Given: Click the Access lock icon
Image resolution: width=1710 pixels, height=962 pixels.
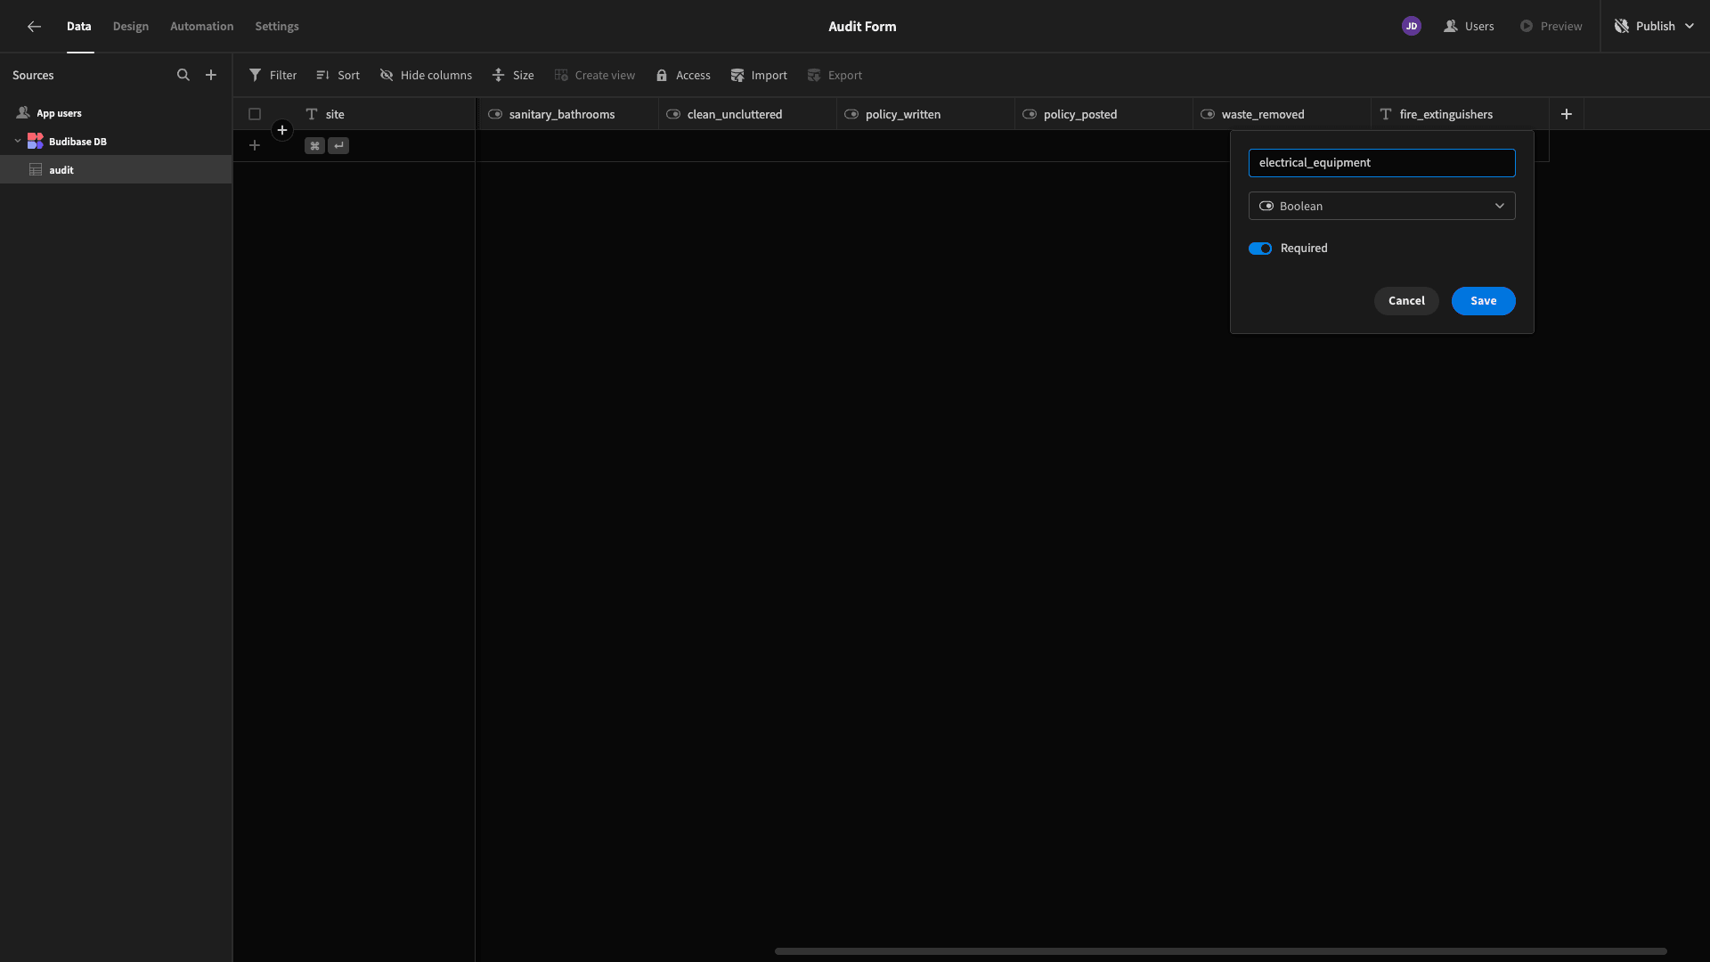Looking at the screenshot, I should click(662, 76).
